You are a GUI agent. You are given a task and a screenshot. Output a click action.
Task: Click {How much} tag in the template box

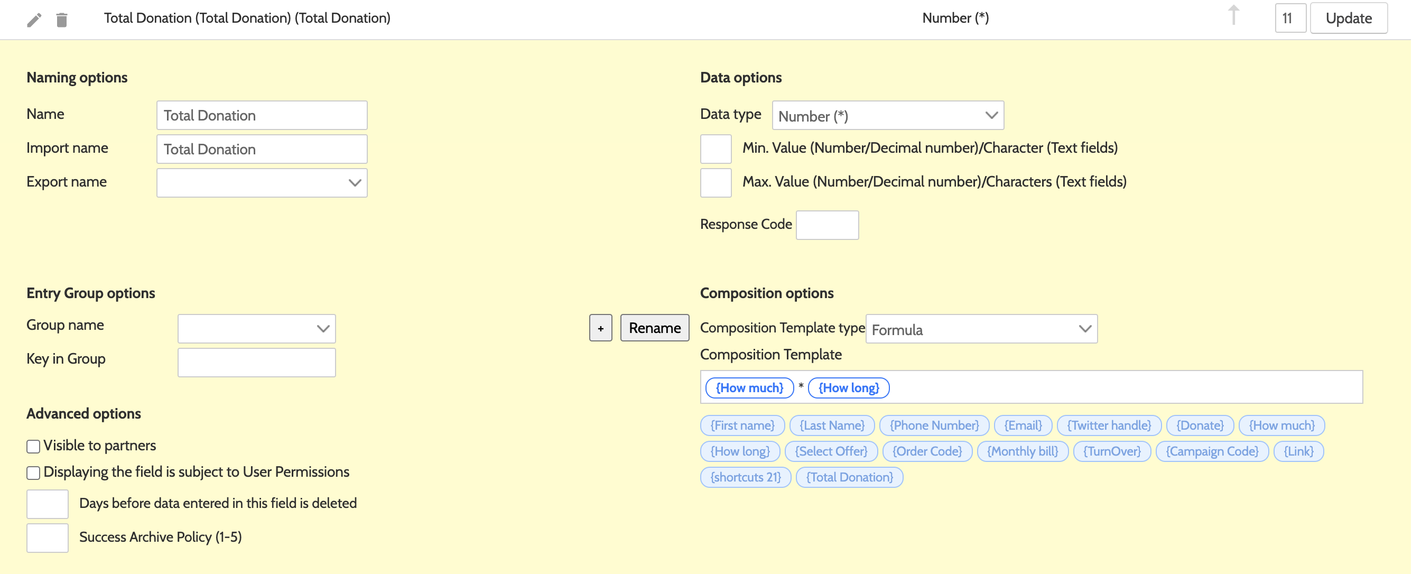point(749,388)
